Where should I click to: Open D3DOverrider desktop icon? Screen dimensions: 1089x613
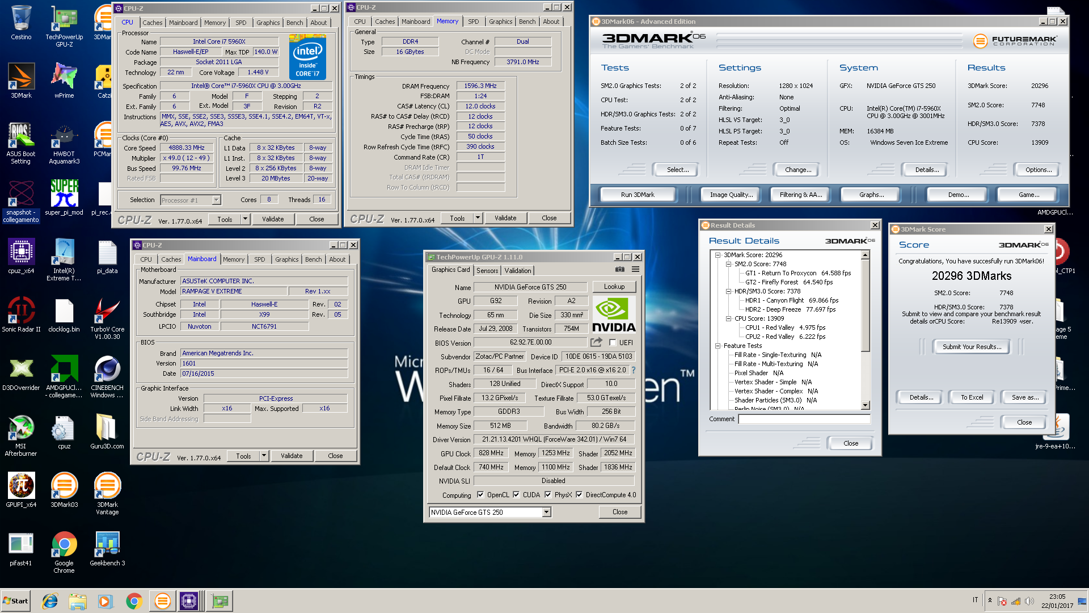click(x=21, y=373)
